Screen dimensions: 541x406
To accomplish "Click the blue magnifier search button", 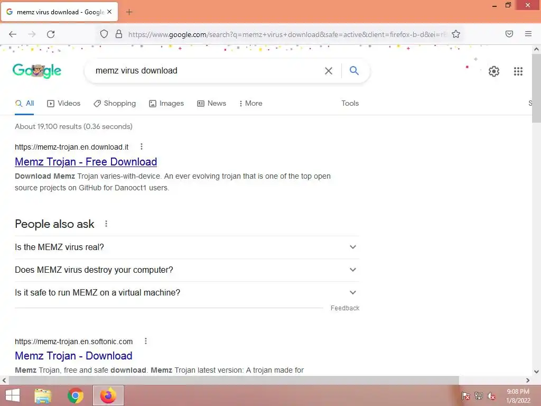I will click(x=354, y=70).
